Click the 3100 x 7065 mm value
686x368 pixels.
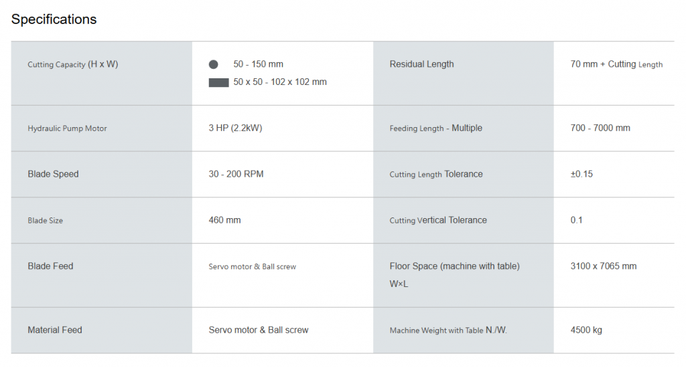click(x=604, y=266)
